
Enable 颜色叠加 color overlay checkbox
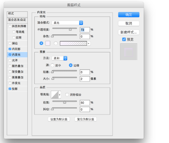click(10, 66)
